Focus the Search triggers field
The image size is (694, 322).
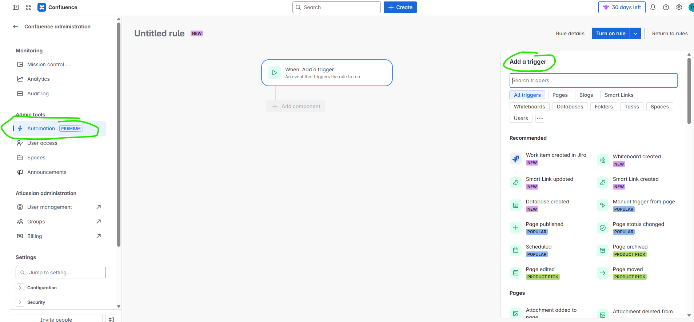(593, 80)
